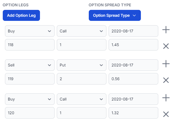Click plus icon beside Sell Put leg
Screen dimensions: 177x123
tap(166, 64)
